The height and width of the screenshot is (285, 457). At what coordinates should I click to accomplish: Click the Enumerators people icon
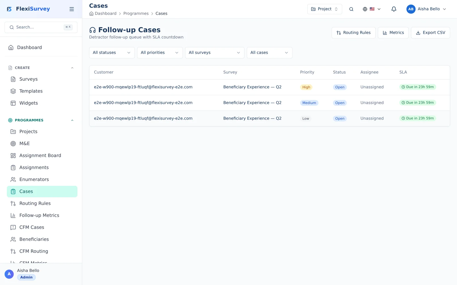click(x=13, y=180)
